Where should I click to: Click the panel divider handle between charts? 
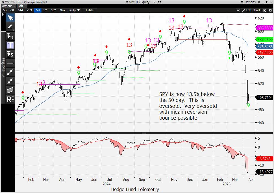144,133
